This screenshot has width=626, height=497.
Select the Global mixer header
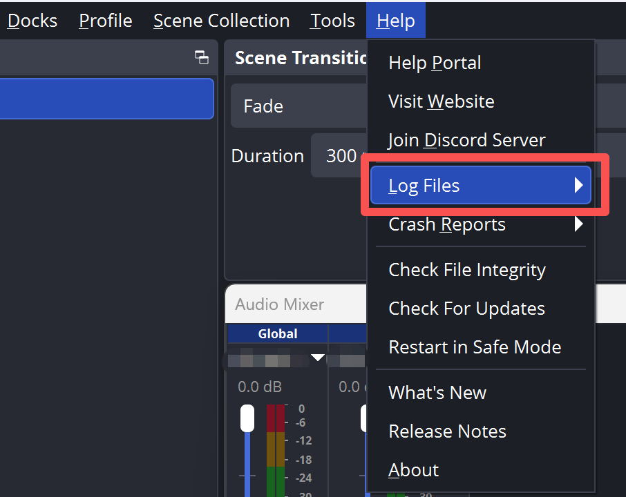coord(278,333)
